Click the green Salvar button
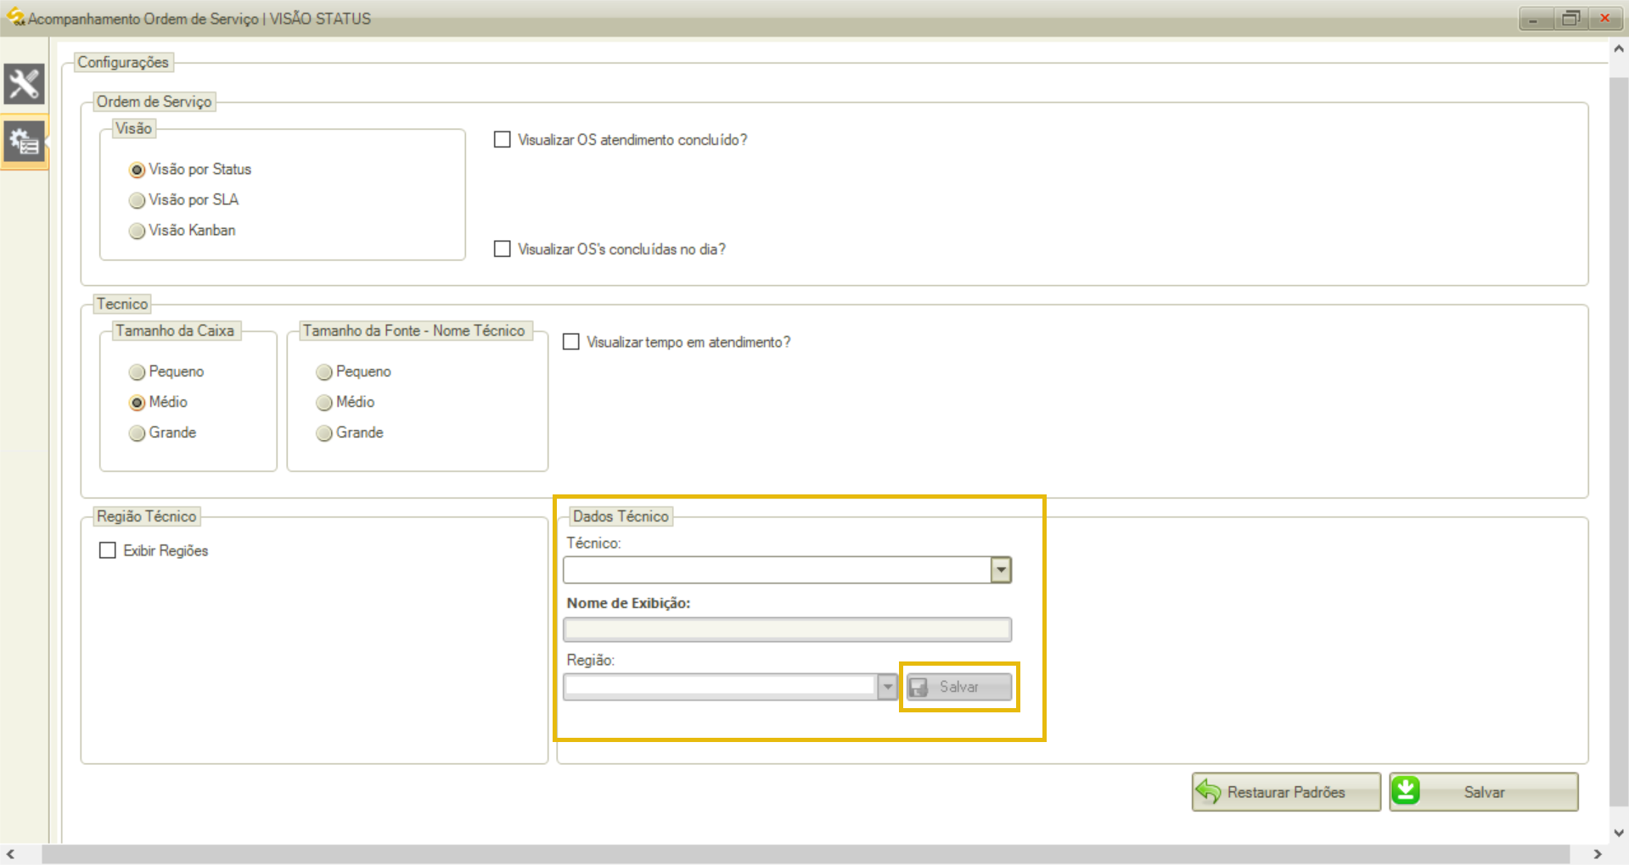 point(1484,792)
